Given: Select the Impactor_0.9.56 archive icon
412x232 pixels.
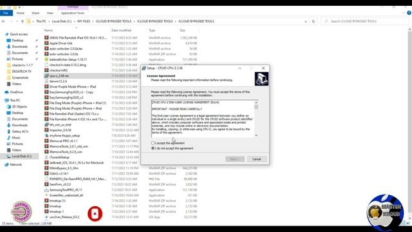Looking at the screenshot, I should tap(46, 130).
